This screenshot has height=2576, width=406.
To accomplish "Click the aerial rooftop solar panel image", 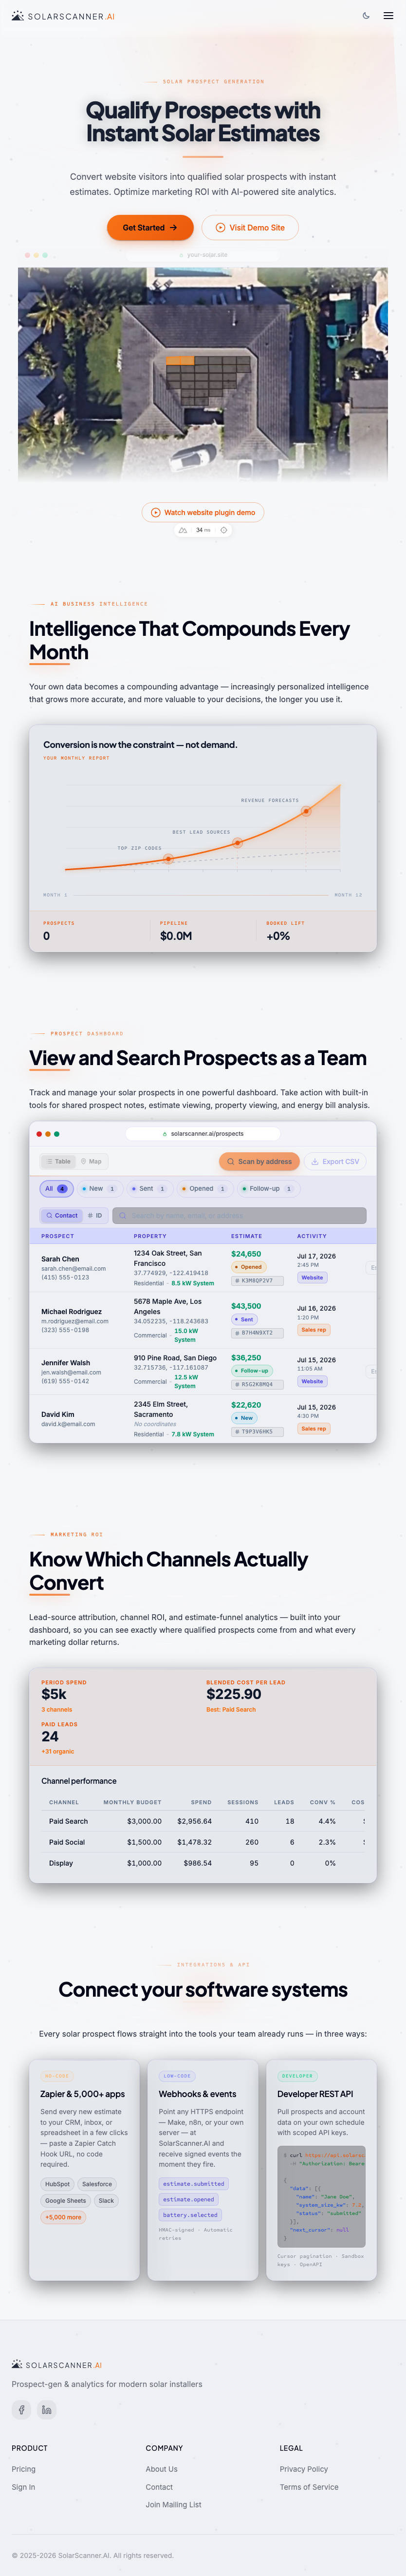I will pyautogui.click(x=203, y=374).
